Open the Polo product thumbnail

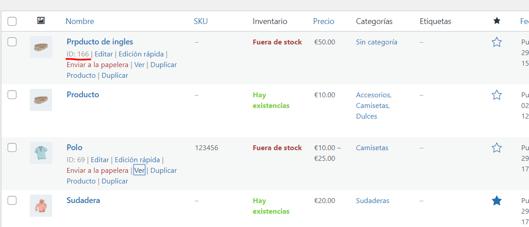pyautogui.click(x=41, y=153)
